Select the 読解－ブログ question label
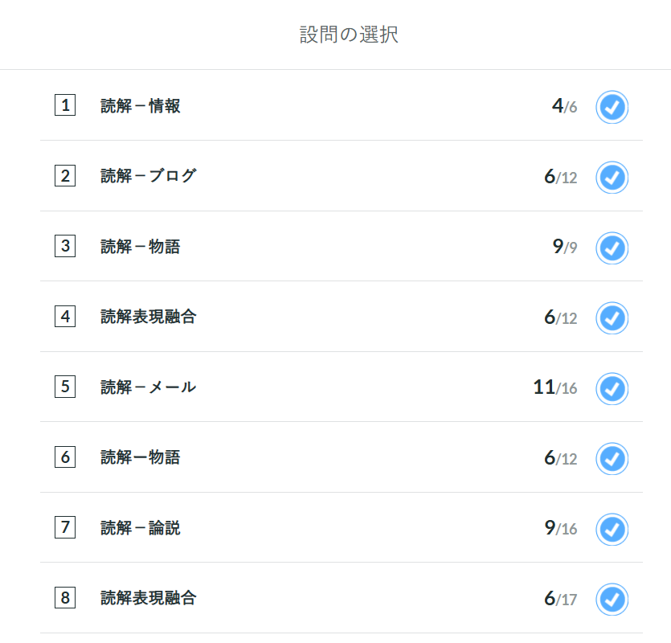Image resolution: width=671 pixels, height=643 pixels. (x=148, y=176)
